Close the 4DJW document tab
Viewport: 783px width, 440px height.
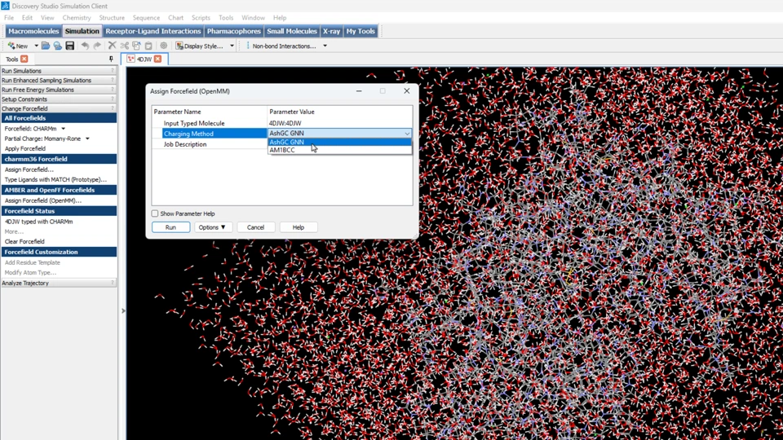157,59
